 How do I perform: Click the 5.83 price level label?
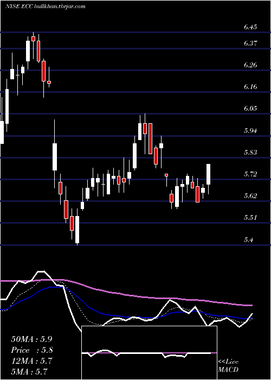tap(250, 153)
